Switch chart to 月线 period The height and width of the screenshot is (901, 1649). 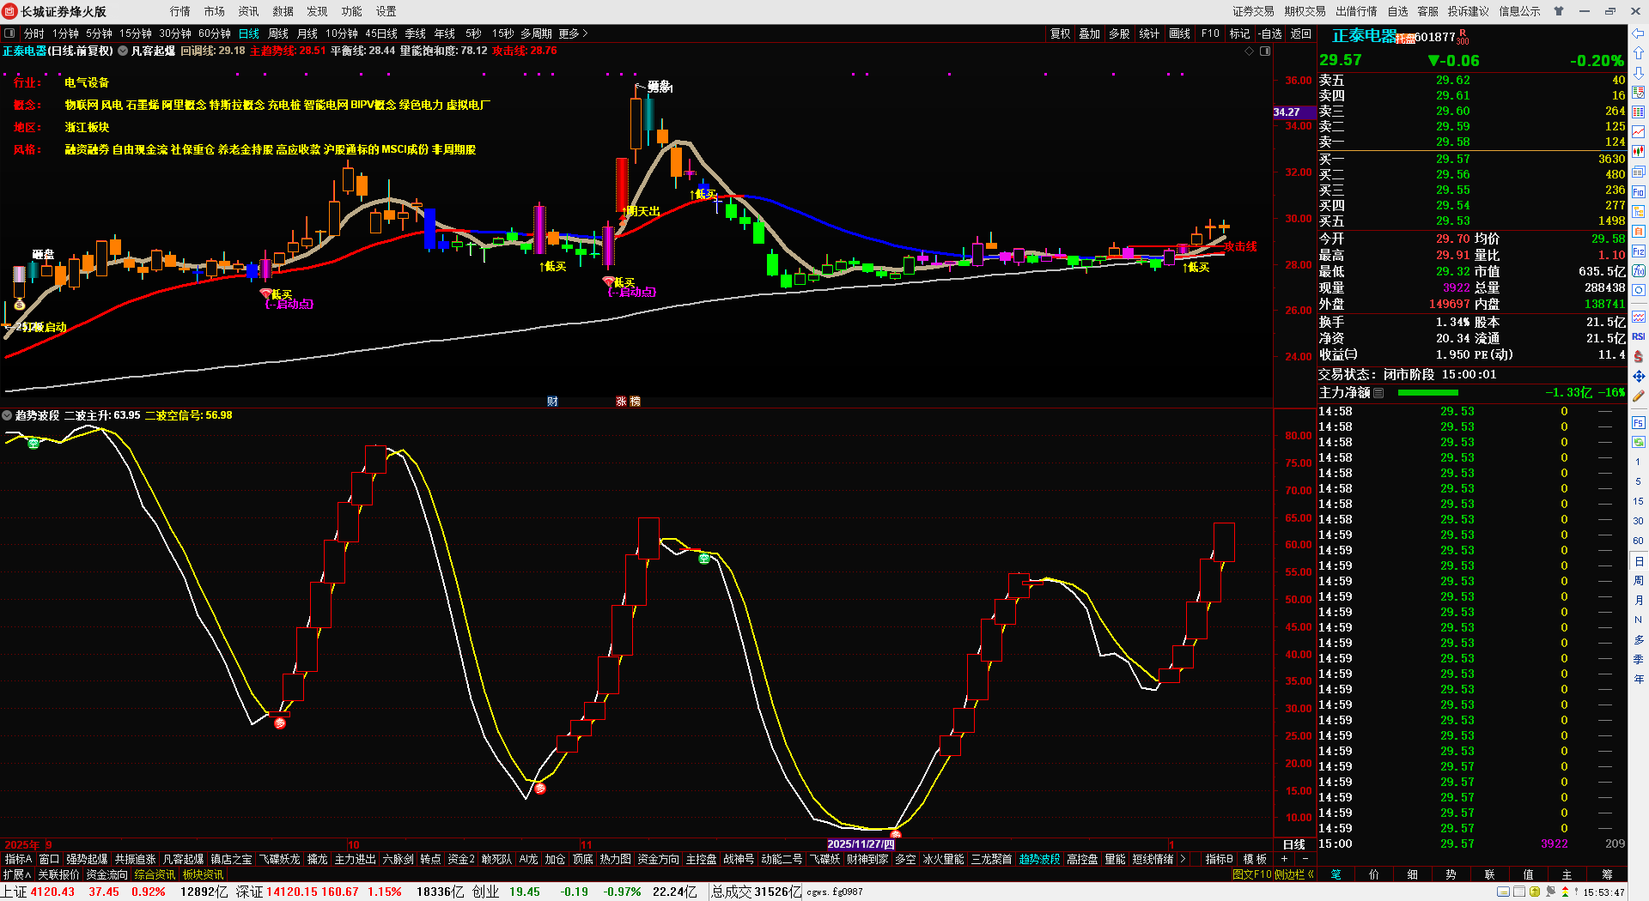307,33
